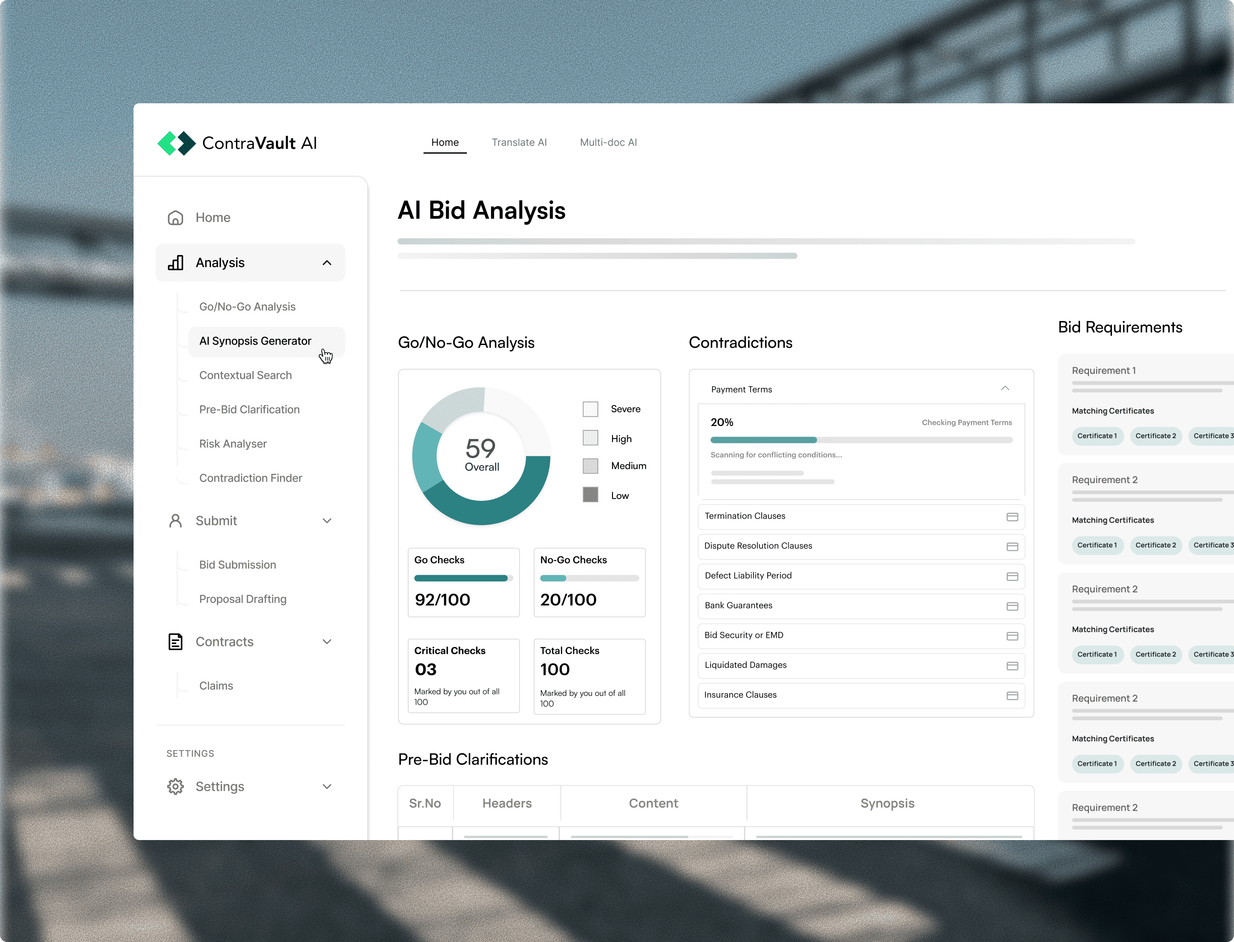The width and height of the screenshot is (1234, 942).
Task: Click the Settings gear icon
Action: coord(175,787)
